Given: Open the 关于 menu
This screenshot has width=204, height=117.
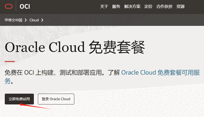Looking at the screenshot, I should (104, 6).
